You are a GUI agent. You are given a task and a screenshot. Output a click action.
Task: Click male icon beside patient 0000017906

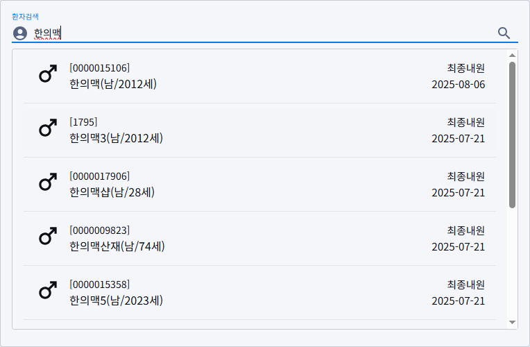[x=47, y=182]
